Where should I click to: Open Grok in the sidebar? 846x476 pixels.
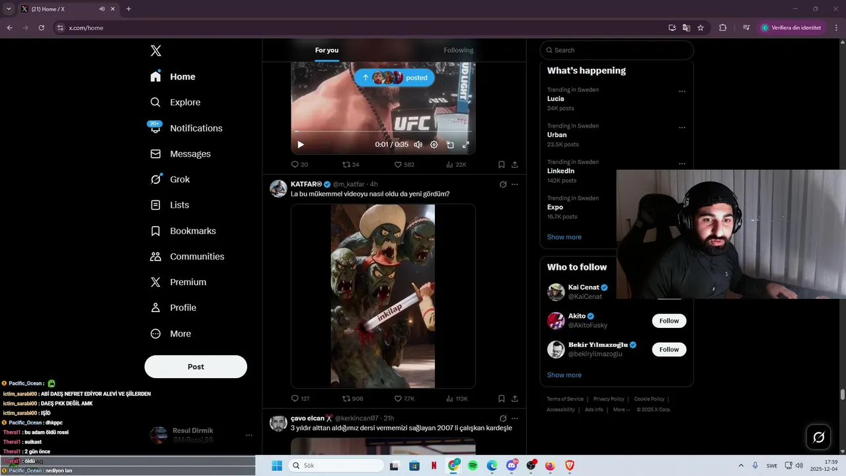click(x=171, y=179)
